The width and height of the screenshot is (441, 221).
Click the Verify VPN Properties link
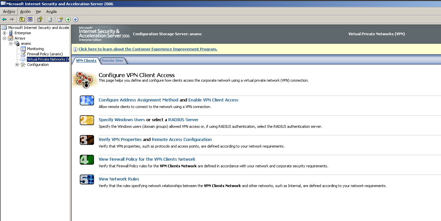120,139
